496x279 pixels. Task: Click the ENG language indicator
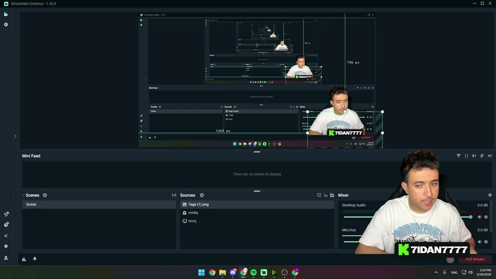pyautogui.click(x=454, y=273)
